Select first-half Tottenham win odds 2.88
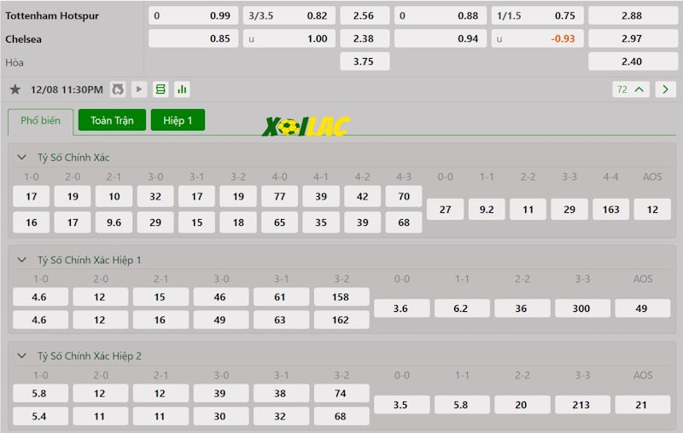The image size is (683, 433). click(633, 15)
